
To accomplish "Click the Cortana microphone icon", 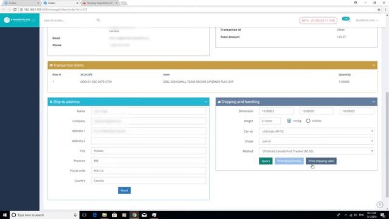I will tap(75, 215).
